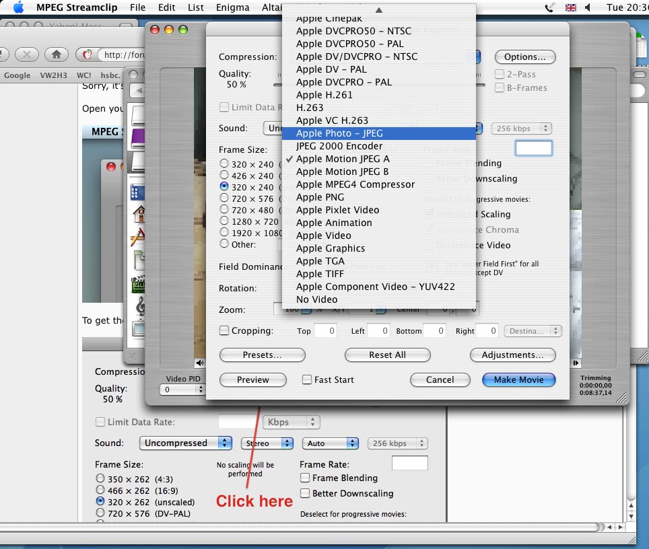Click the Reset All button

pos(387,355)
